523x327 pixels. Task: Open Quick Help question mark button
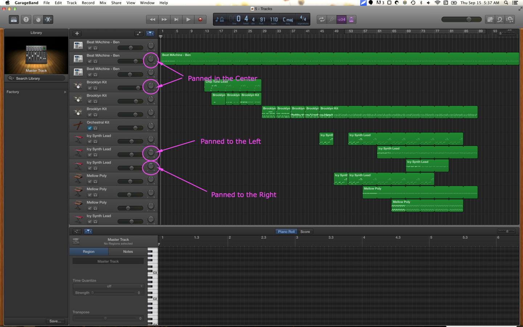pos(26,20)
